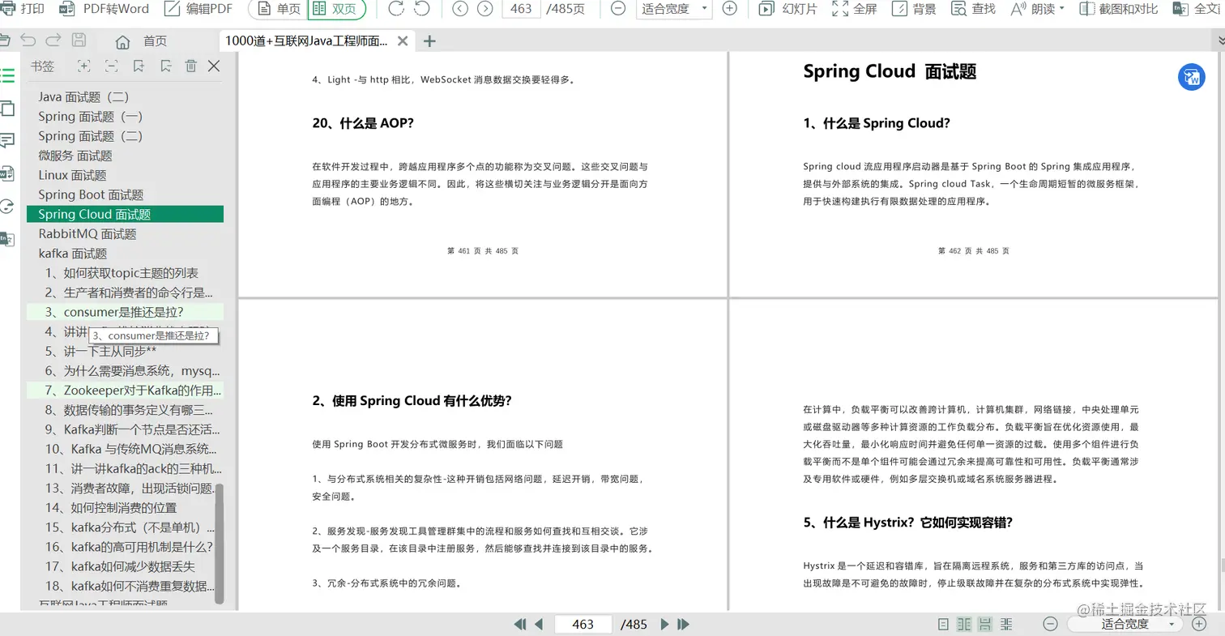Go to previous page with toolbar arrow
This screenshot has width=1225, height=636.
click(x=460, y=9)
